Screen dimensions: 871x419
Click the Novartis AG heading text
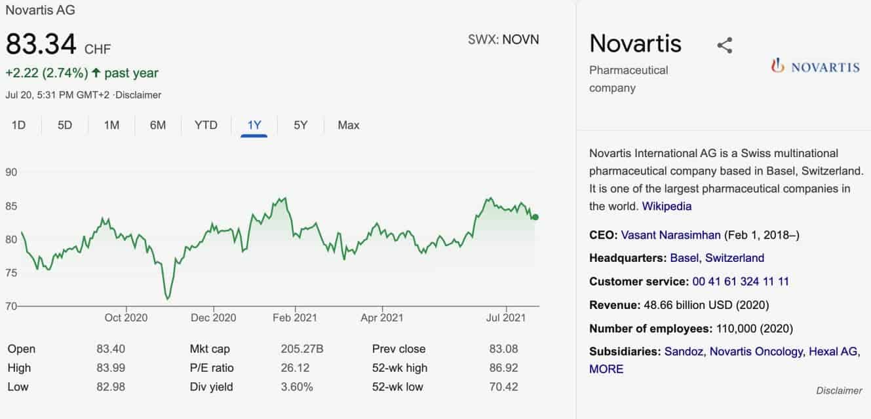point(40,10)
